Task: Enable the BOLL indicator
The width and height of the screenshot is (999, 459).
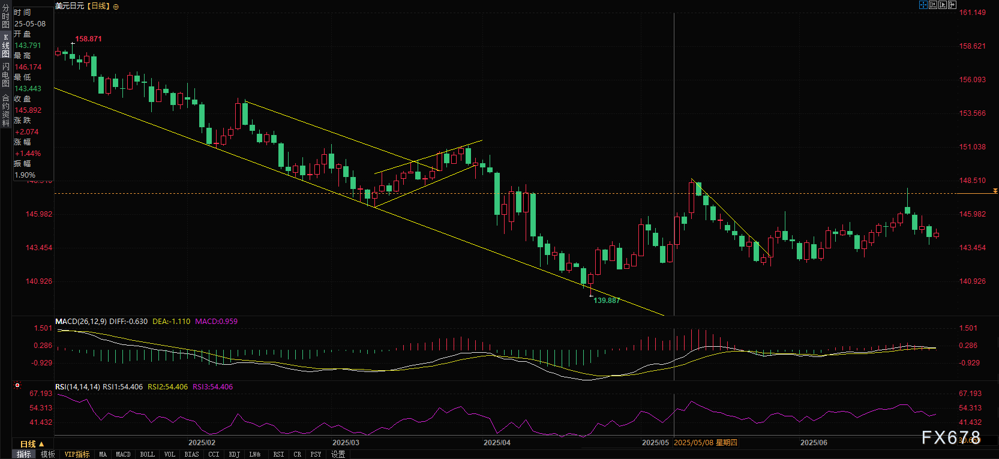Action: [x=147, y=454]
